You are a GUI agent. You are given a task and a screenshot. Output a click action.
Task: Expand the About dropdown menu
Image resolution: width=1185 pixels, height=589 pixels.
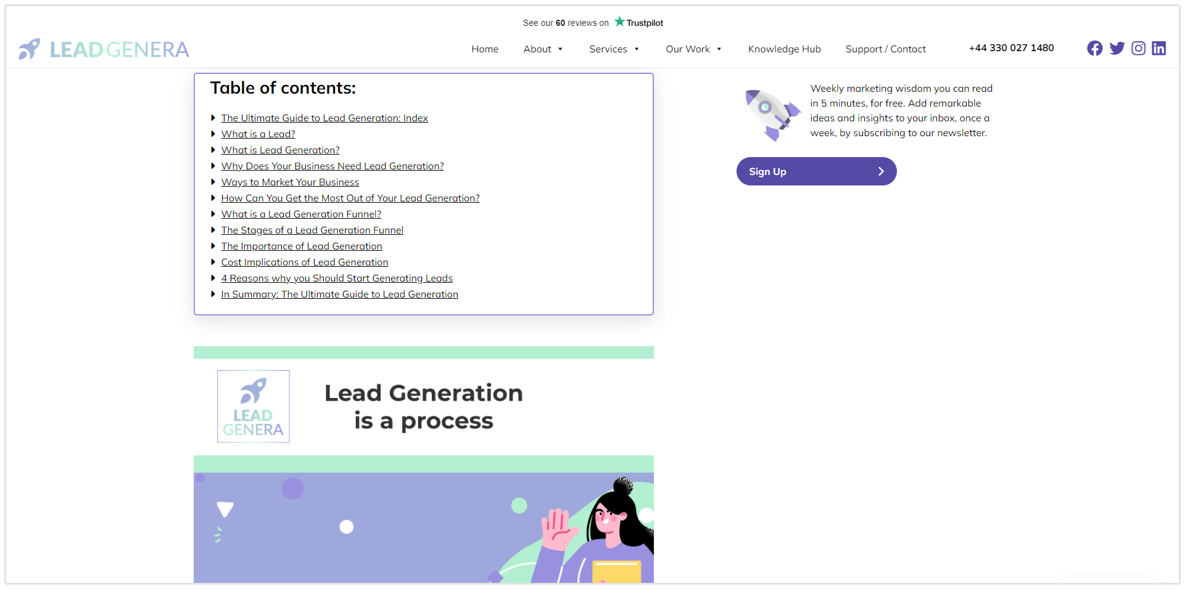(x=543, y=49)
